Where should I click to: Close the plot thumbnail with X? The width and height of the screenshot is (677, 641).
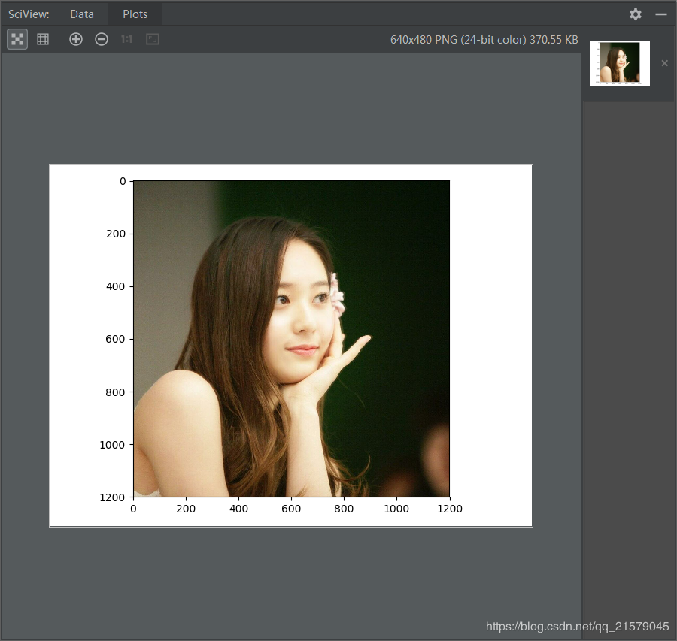[664, 63]
